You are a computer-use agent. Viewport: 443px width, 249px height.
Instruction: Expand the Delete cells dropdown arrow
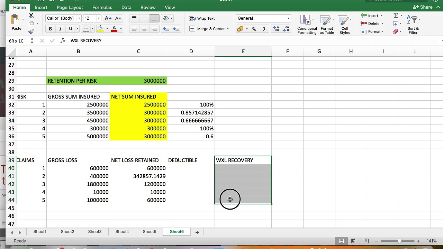pyautogui.click(x=382, y=24)
